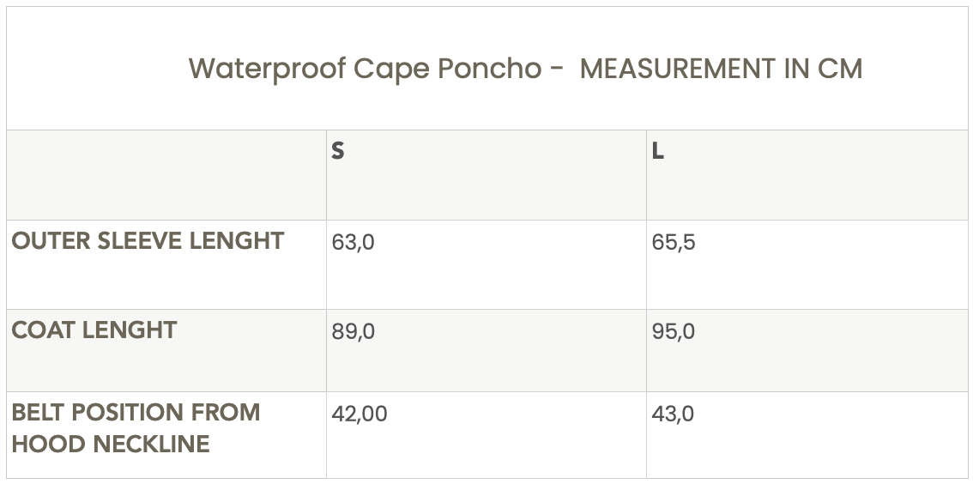The width and height of the screenshot is (973, 484).
Task: Select the S size column header
Action: (x=338, y=151)
